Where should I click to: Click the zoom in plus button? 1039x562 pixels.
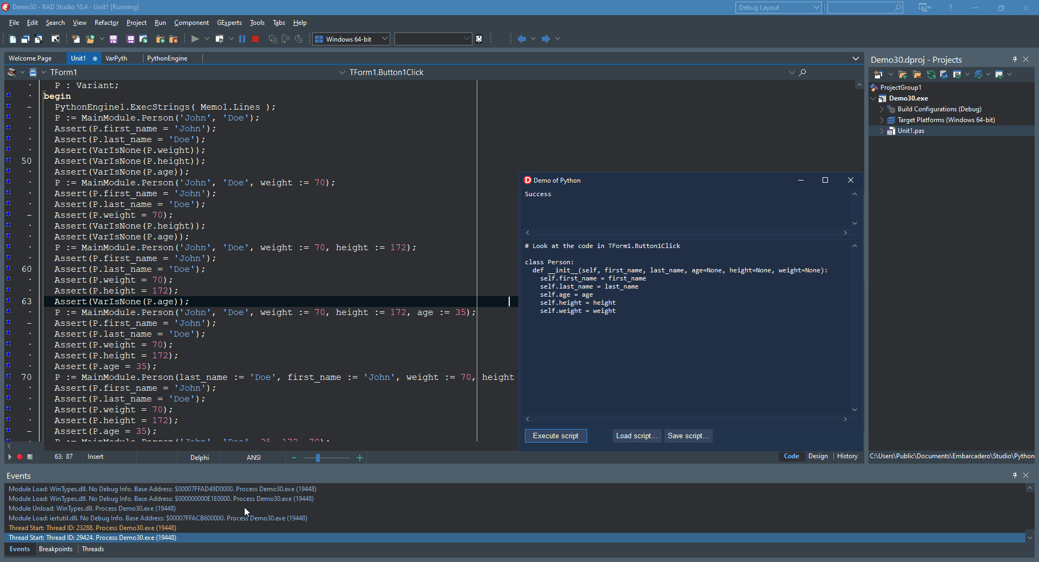(360, 458)
